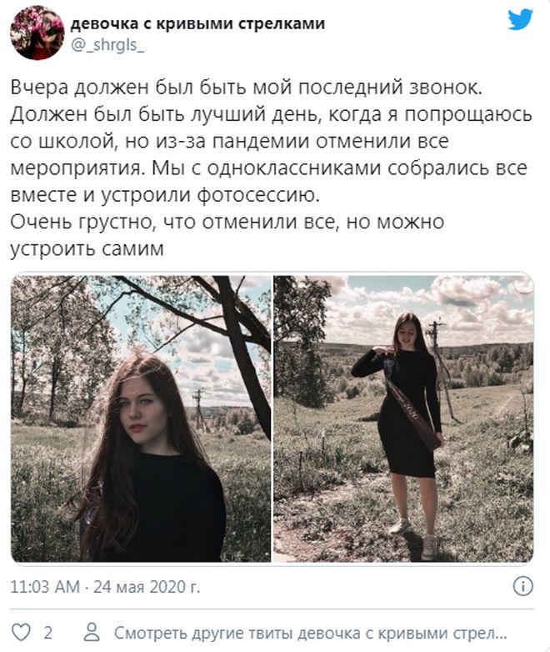This screenshot has height=652, width=550.
Task: Open the round profile avatar picture
Action: click(x=37, y=33)
